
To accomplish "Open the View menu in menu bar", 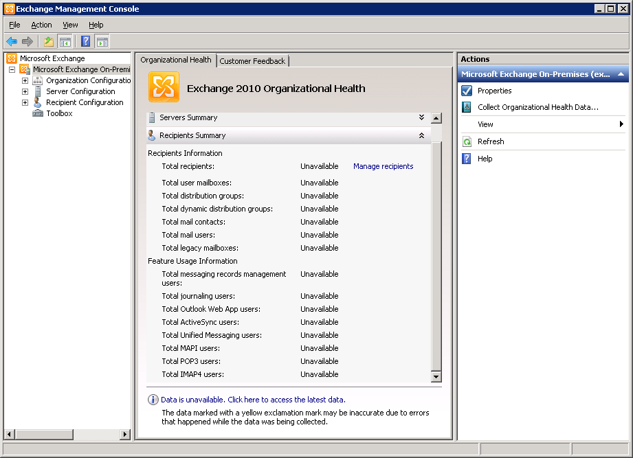I will 70,25.
